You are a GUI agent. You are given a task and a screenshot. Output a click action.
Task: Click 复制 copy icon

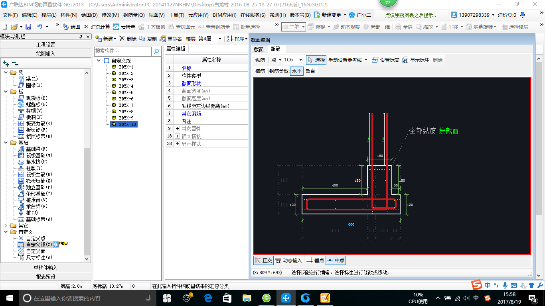click(x=148, y=39)
